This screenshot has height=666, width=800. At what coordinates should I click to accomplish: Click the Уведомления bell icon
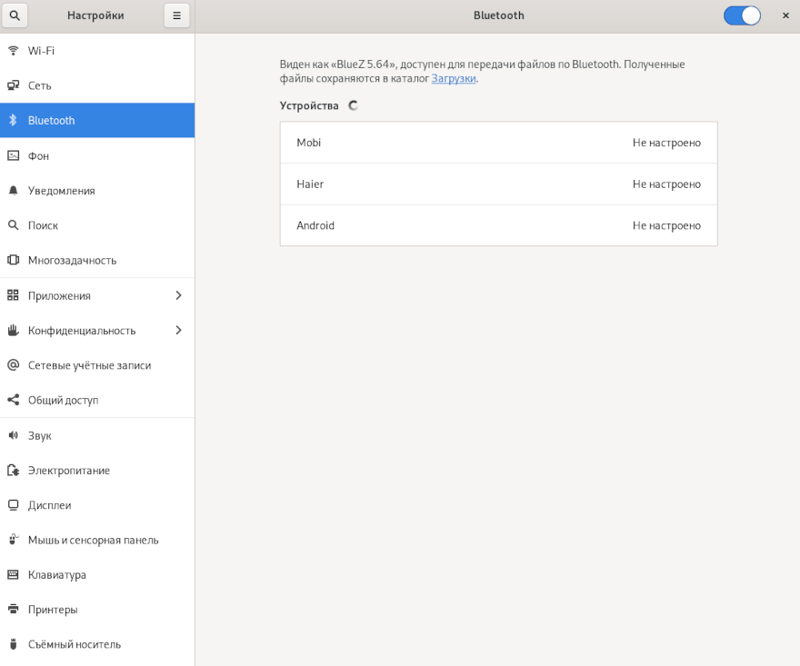tap(13, 191)
